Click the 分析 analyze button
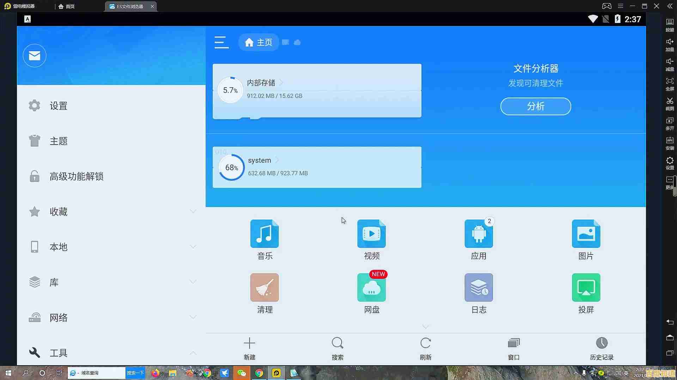Viewport: 677px width, 380px height. click(x=535, y=106)
